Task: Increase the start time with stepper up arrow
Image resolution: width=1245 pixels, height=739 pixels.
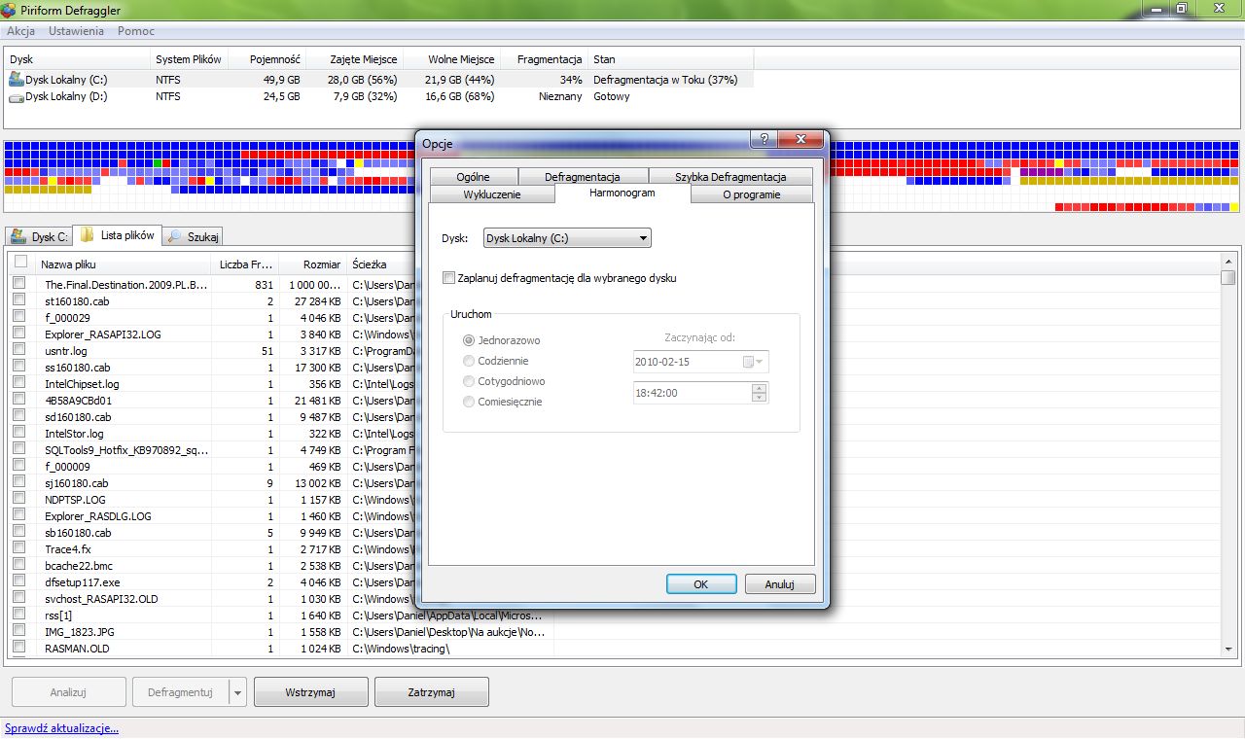Action: point(760,388)
